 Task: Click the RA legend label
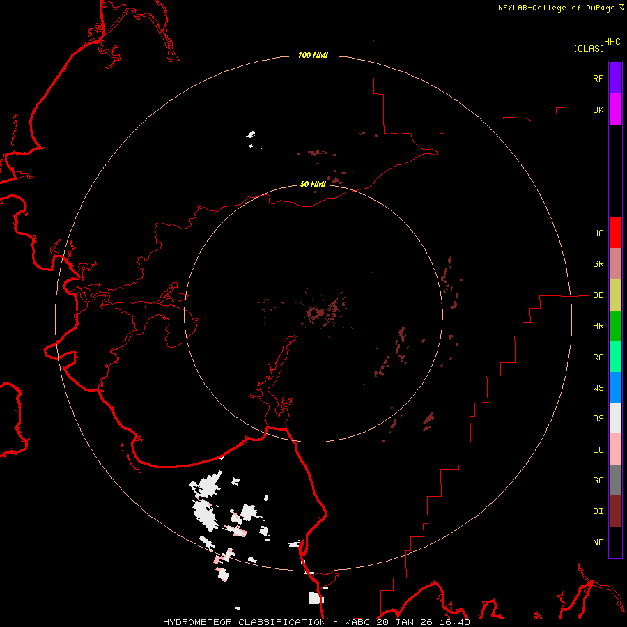coord(598,357)
